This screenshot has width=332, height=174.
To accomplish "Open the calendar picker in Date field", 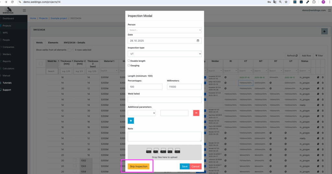I will [x=198, y=41].
